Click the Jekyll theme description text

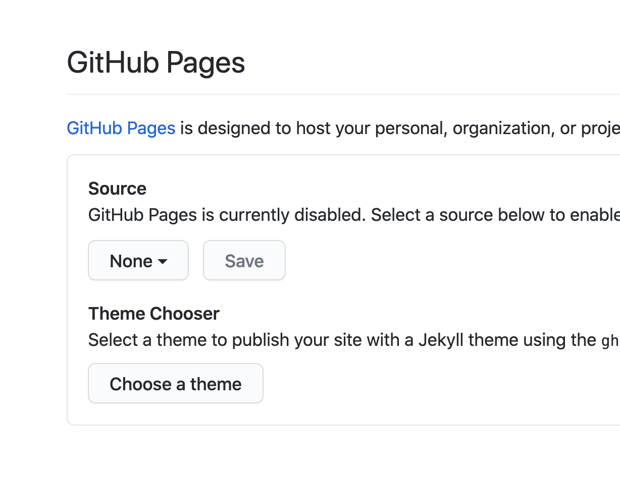303,339
